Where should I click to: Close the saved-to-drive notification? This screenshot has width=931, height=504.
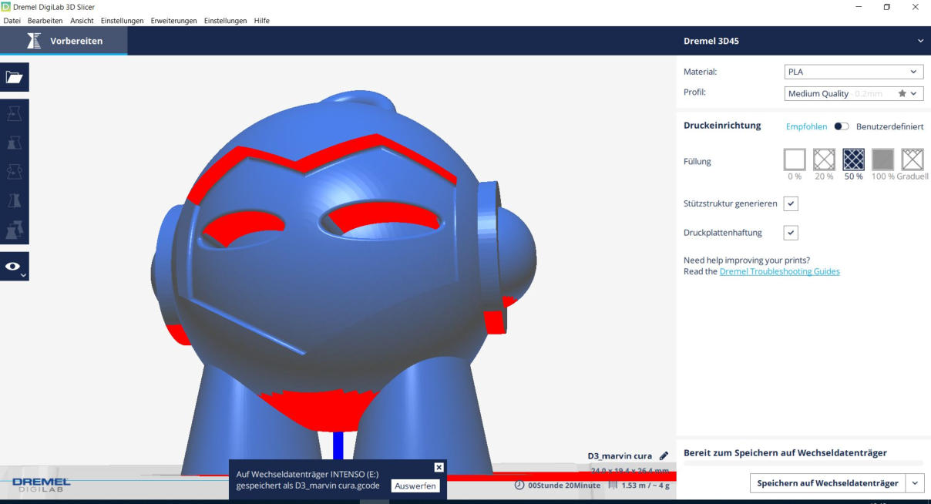(439, 467)
